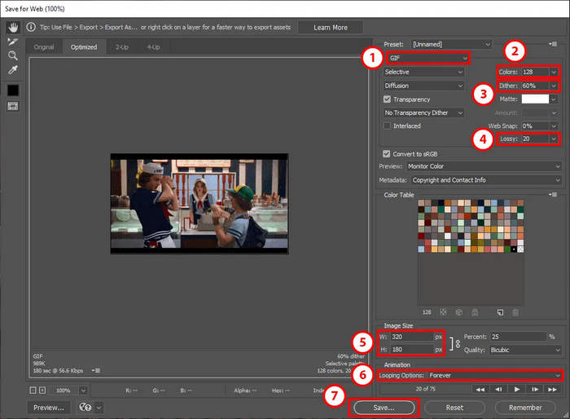Screen dimensions: 570x419
Task: Switch to the 2-Up tab
Action: pyautogui.click(x=122, y=47)
